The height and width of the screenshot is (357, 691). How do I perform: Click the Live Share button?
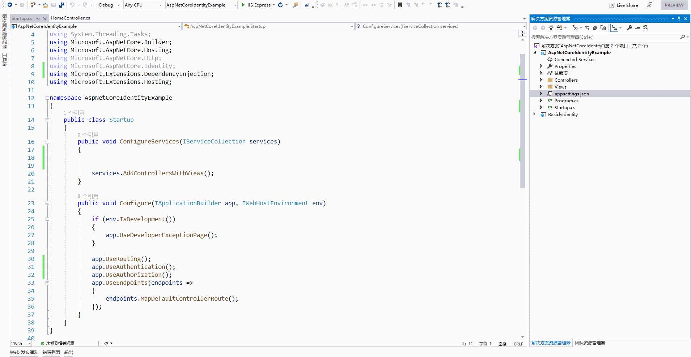click(x=624, y=5)
